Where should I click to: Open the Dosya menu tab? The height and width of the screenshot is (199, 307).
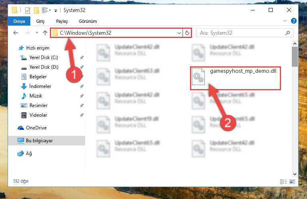[x=19, y=21]
